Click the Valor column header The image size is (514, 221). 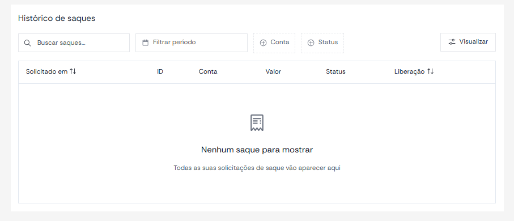pyautogui.click(x=273, y=71)
